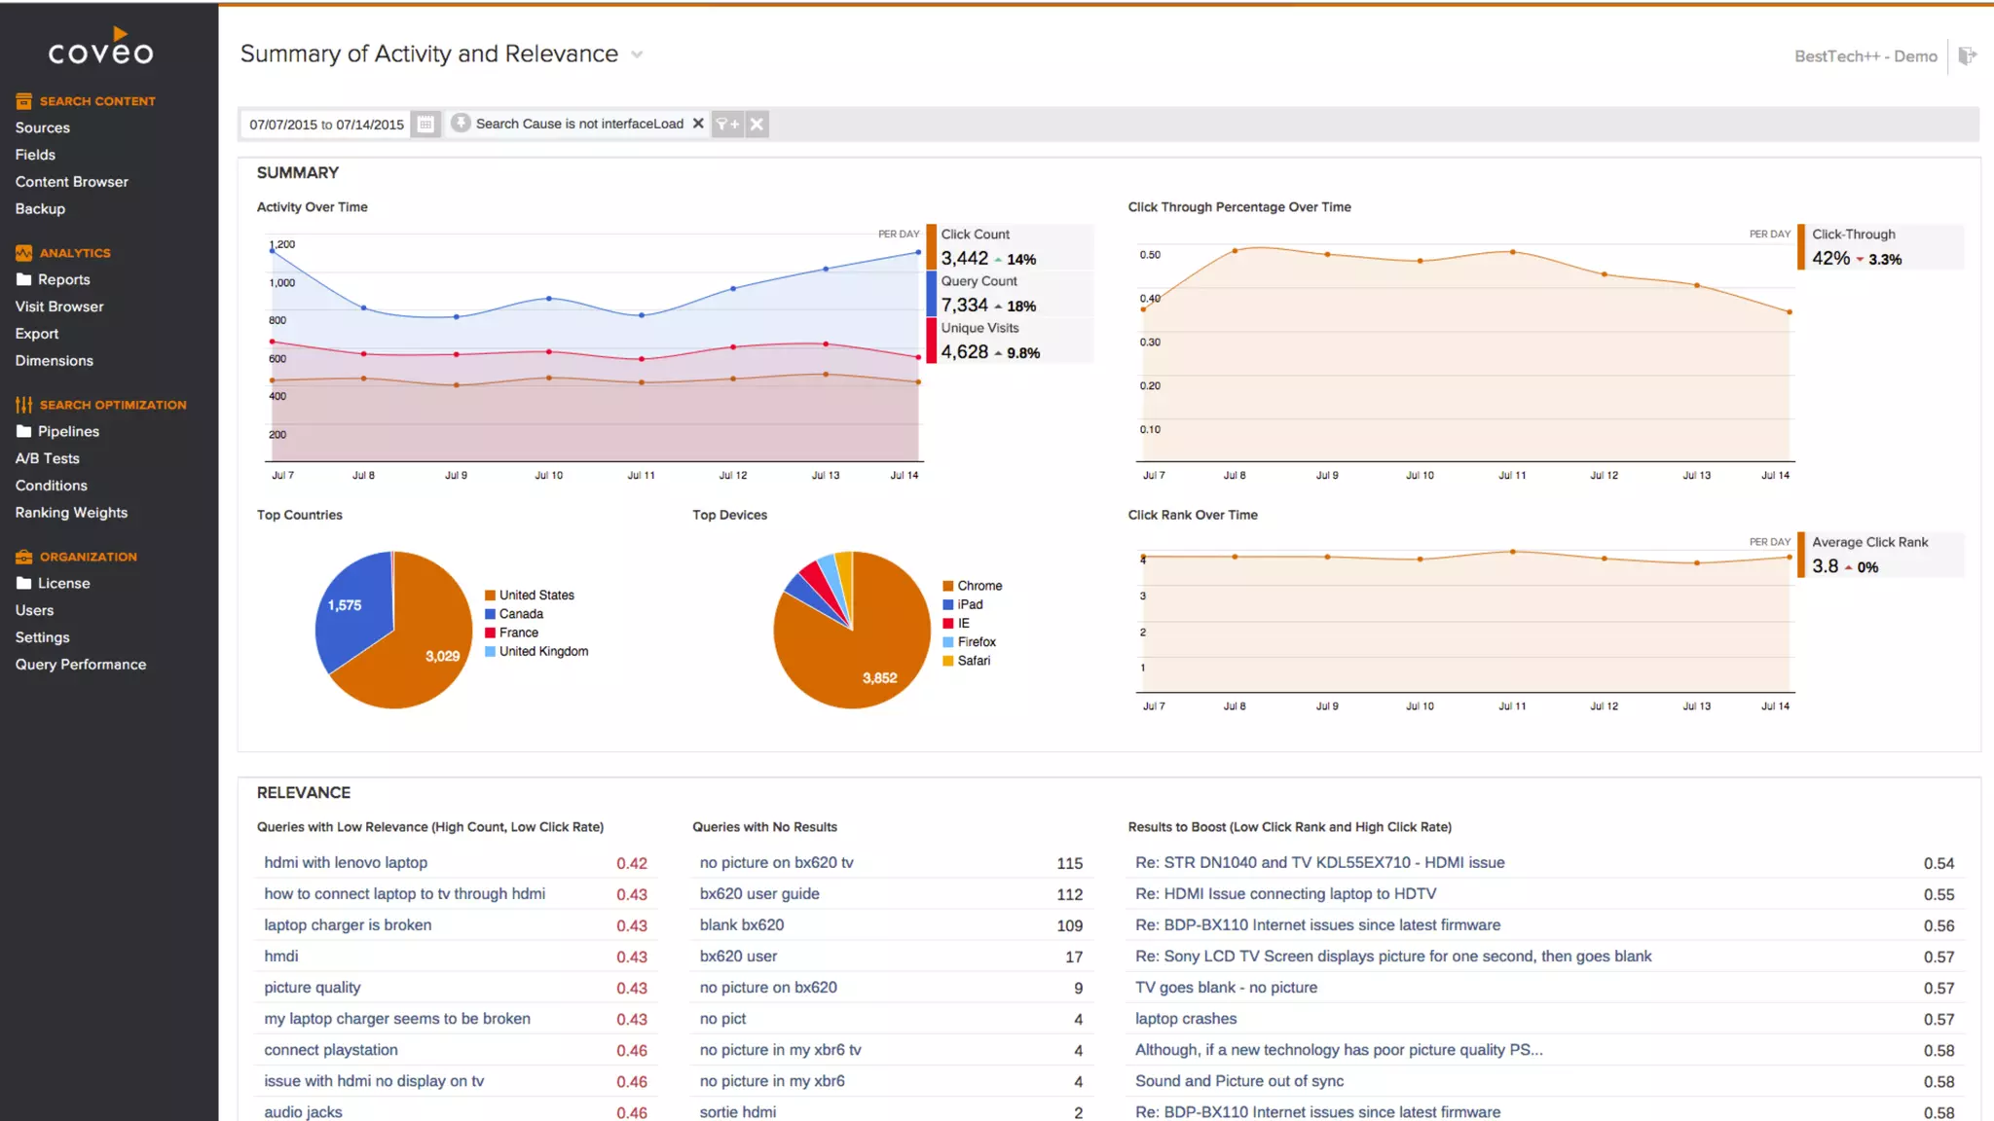Expand the Summary of Activity and Relevance dropdown

(x=637, y=54)
